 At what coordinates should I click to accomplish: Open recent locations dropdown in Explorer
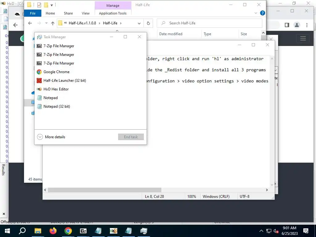pyautogui.click(x=46, y=23)
